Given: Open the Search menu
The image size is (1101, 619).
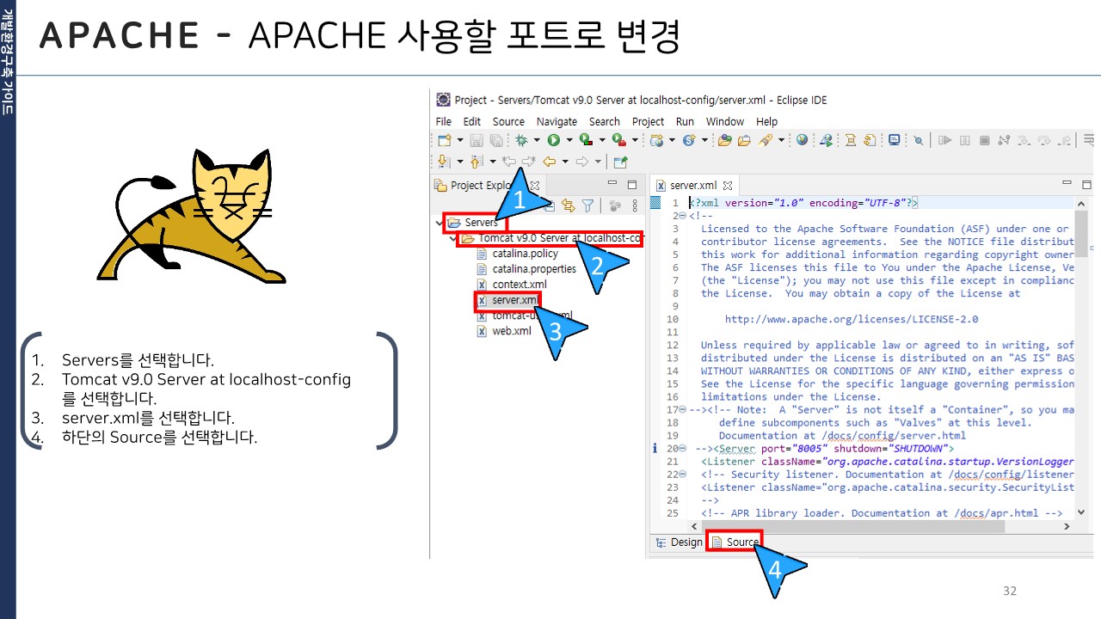Looking at the screenshot, I should tap(605, 121).
